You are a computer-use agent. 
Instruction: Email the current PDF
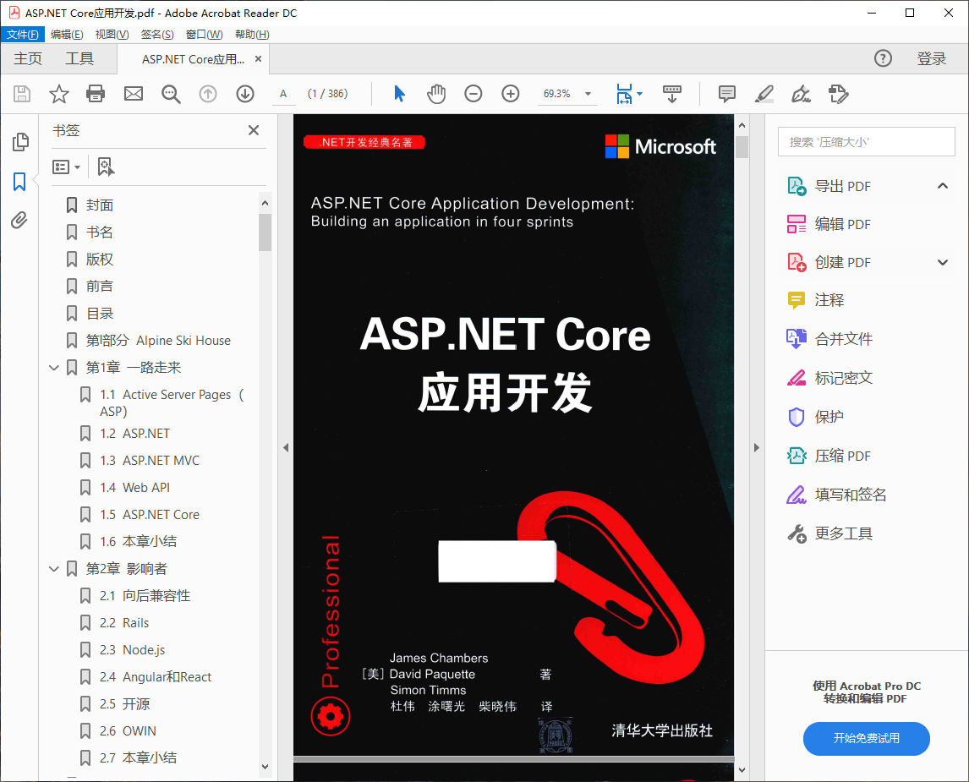[x=134, y=94]
